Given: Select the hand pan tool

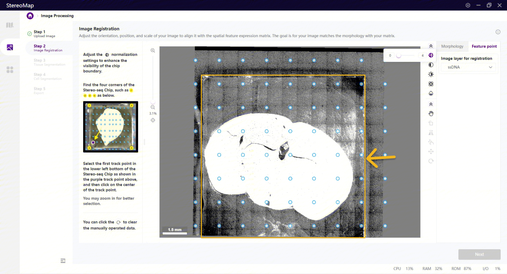Looking at the screenshot, I should tap(431, 114).
